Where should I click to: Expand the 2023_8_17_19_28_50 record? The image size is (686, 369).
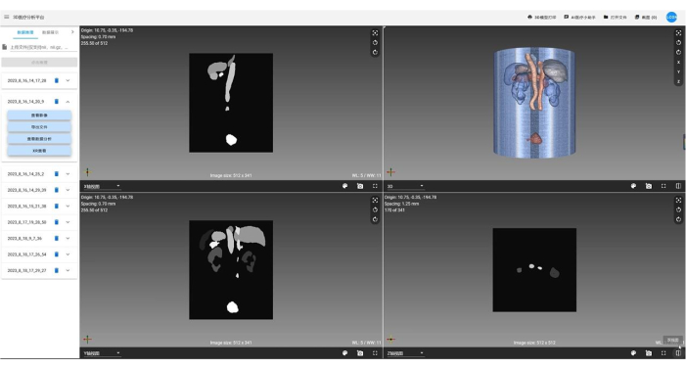tap(68, 222)
